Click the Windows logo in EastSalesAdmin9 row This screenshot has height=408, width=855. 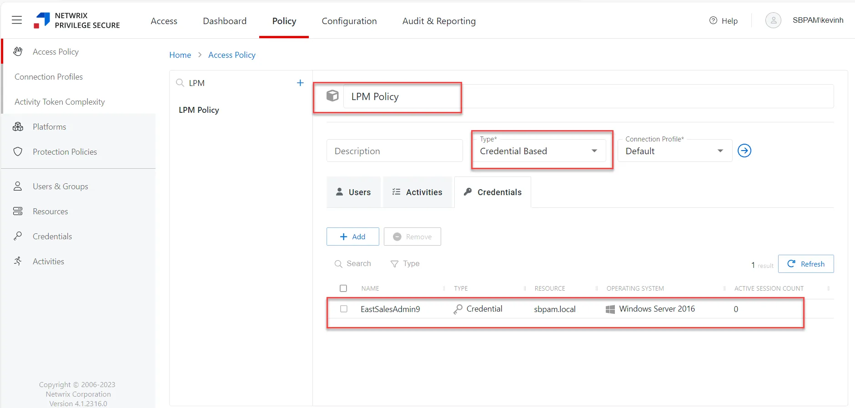(x=610, y=309)
